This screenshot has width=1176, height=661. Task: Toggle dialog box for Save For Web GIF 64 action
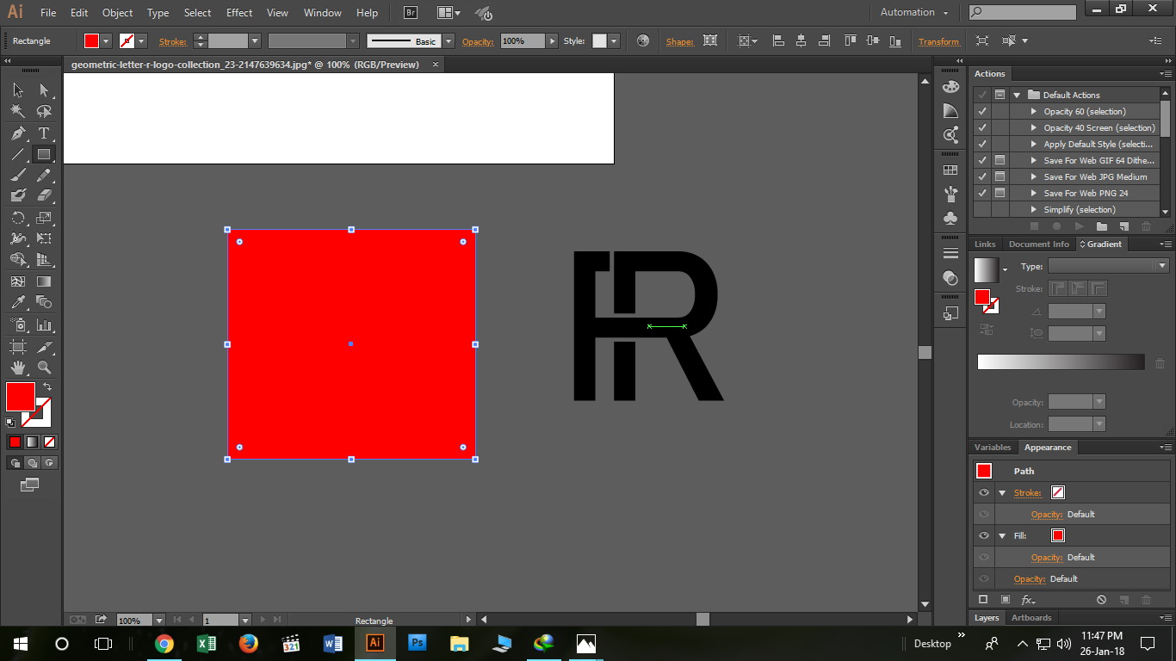click(1000, 160)
